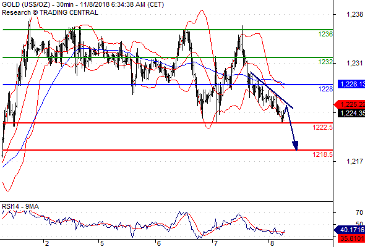Image resolution: width=365 pixels, height=247 pixels.
Task: Click the RSI moving average 35.8101 tag
Action: [351, 238]
